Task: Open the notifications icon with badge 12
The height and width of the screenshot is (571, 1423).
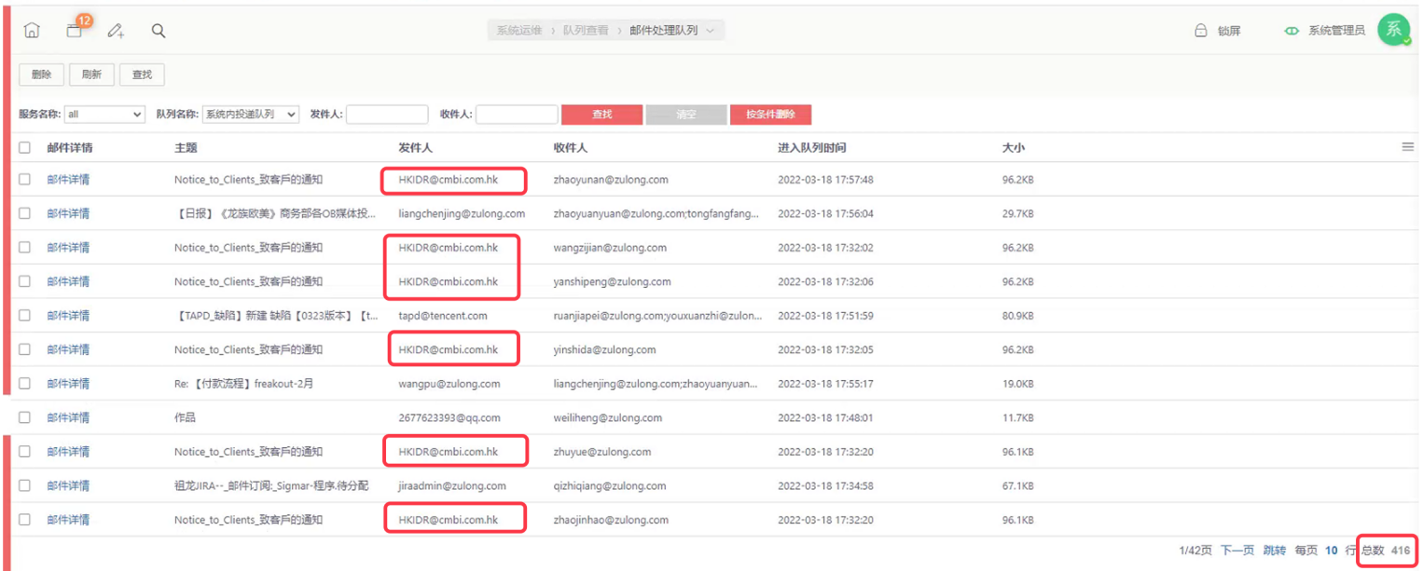Action: [75, 31]
